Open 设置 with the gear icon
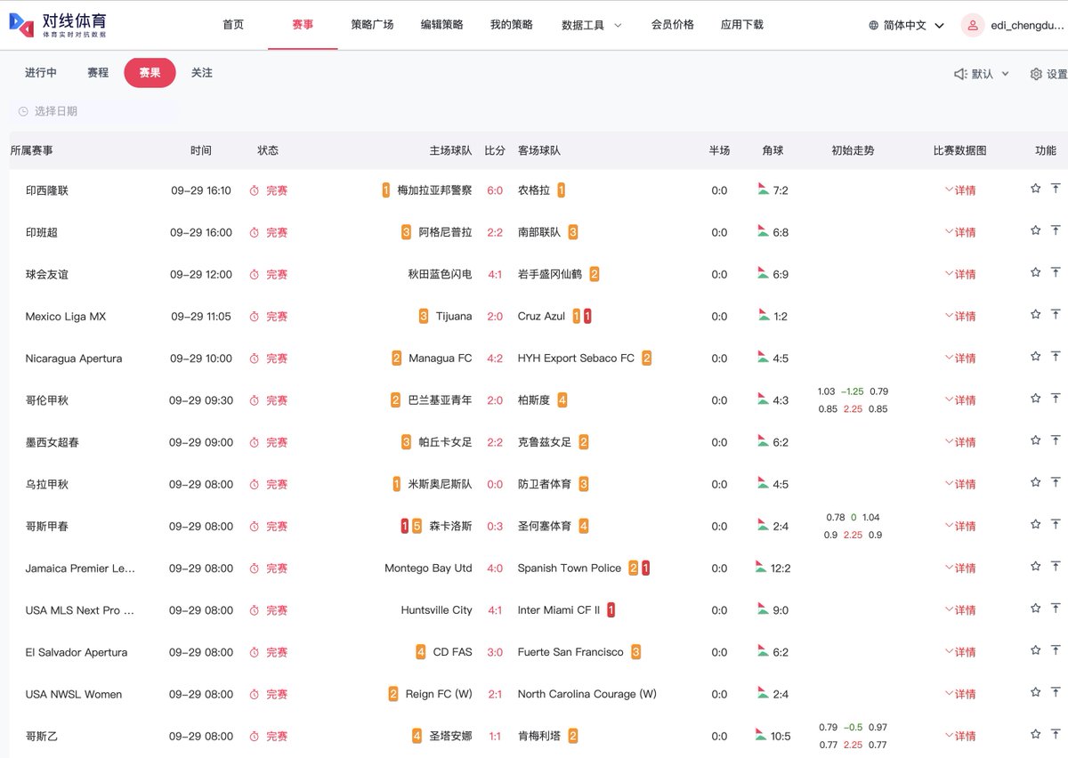The width and height of the screenshot is (1068, 758). 1048,74
